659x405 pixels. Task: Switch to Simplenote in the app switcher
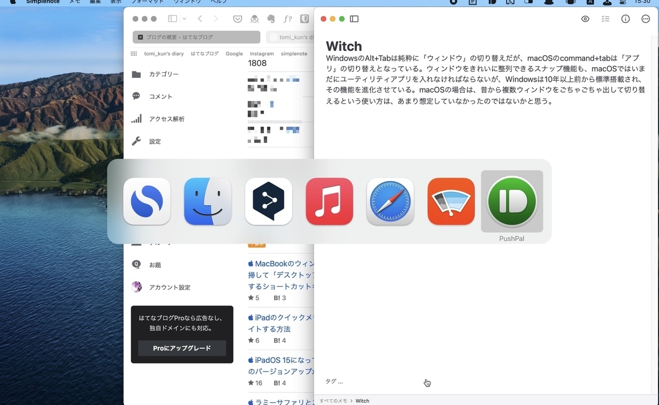147,201
